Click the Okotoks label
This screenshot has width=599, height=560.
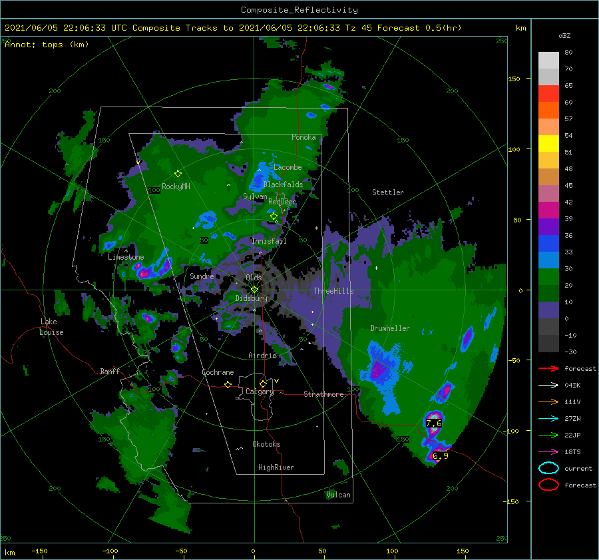pyautogui.click(x=266, y=444)
